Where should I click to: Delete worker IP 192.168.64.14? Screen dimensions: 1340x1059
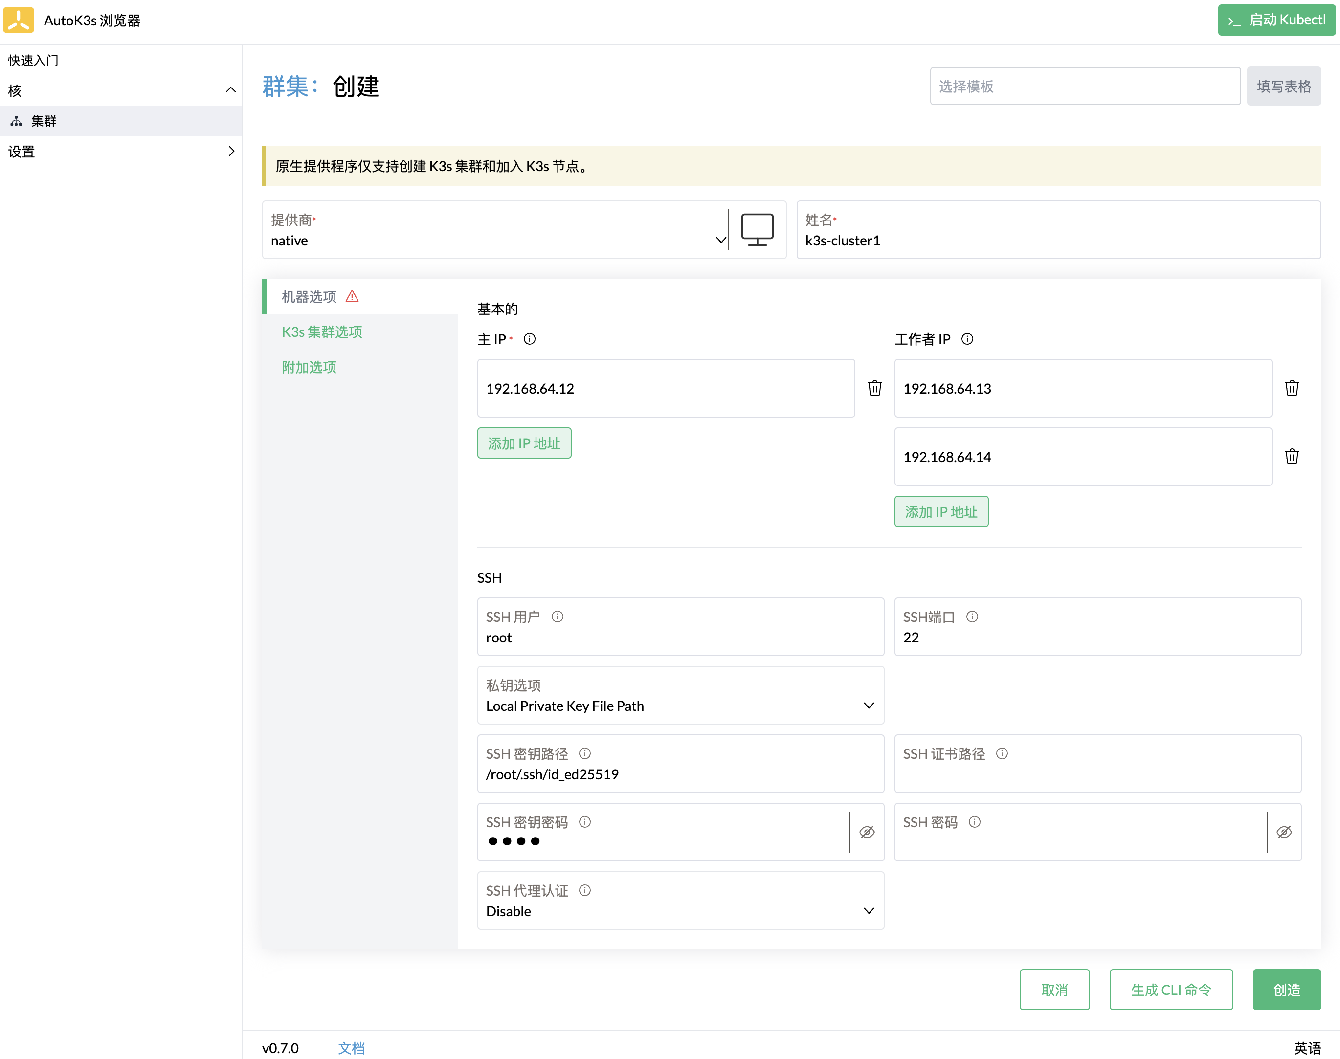tap(1292, 456)
